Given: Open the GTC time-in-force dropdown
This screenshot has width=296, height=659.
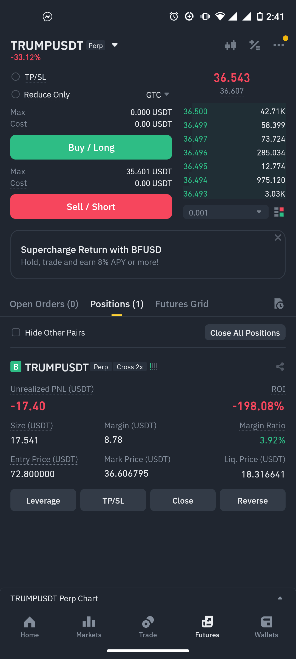Looking at the screenshot, I should tap(157, 95).
